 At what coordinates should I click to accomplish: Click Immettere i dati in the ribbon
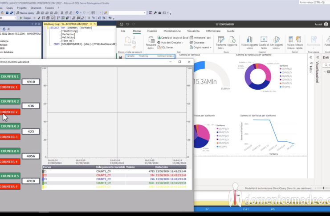tap(200, 38)
